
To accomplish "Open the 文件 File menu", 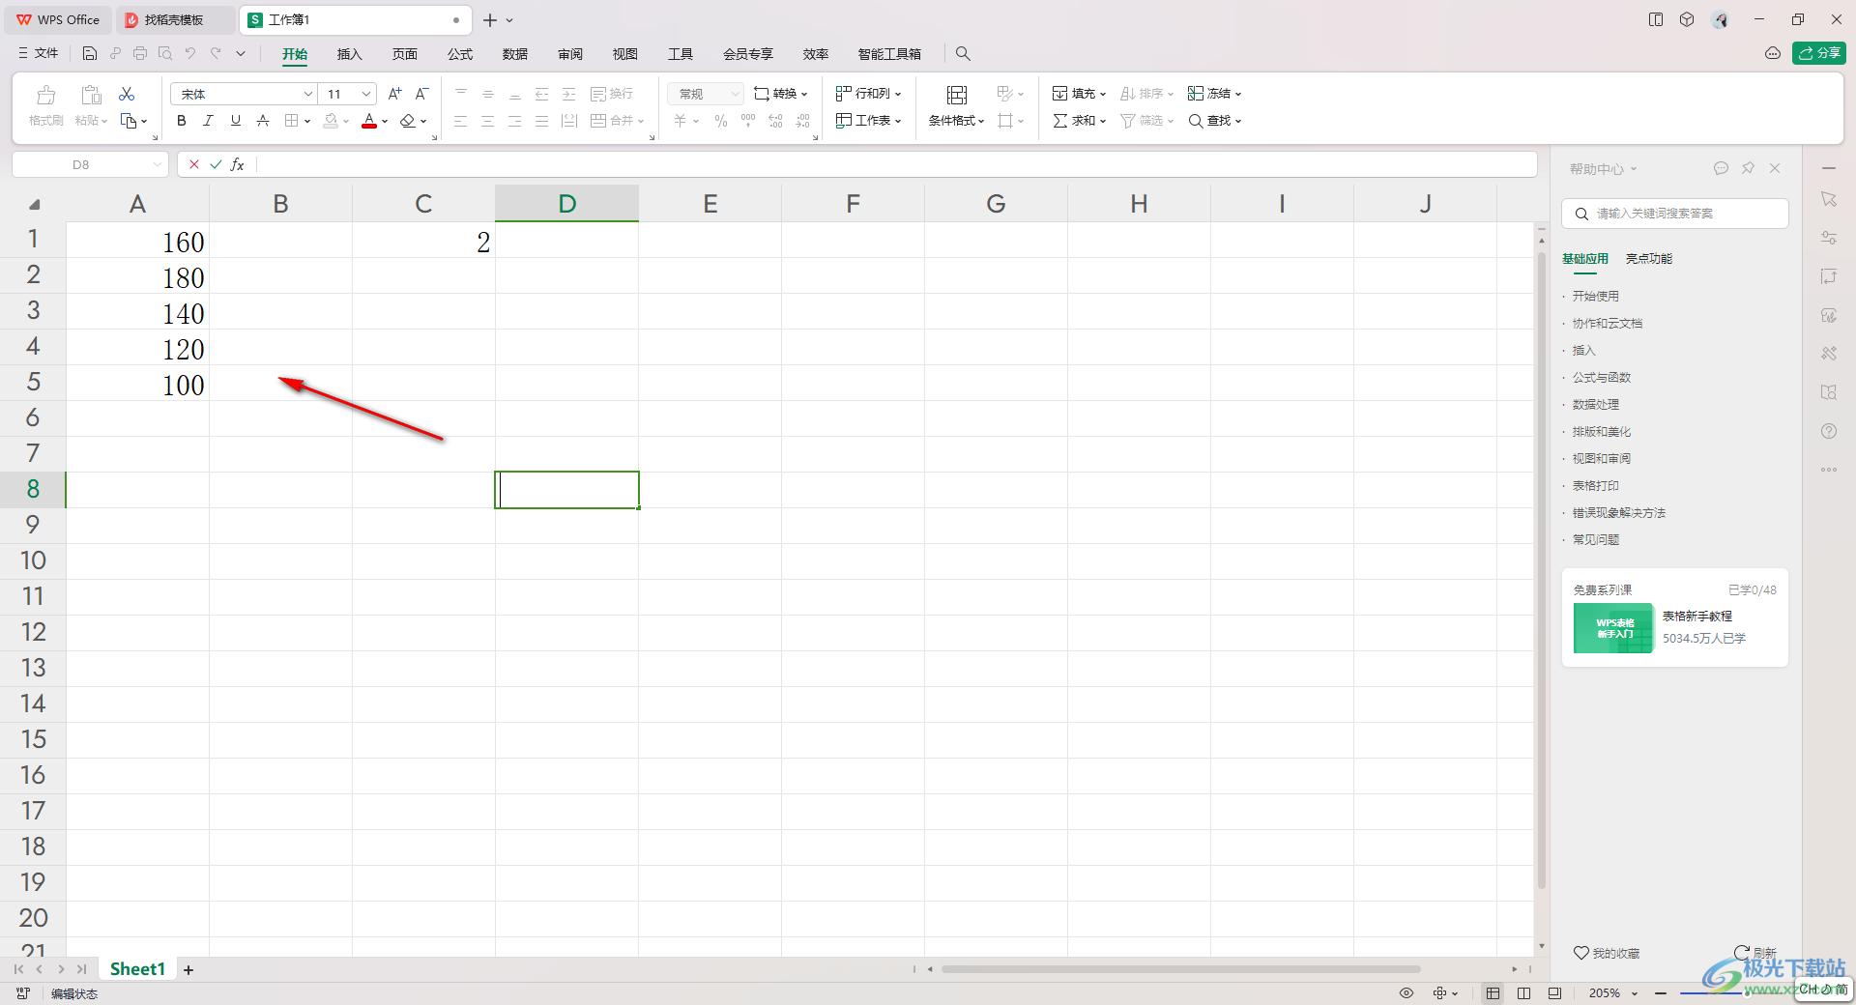I will (39, 53).
